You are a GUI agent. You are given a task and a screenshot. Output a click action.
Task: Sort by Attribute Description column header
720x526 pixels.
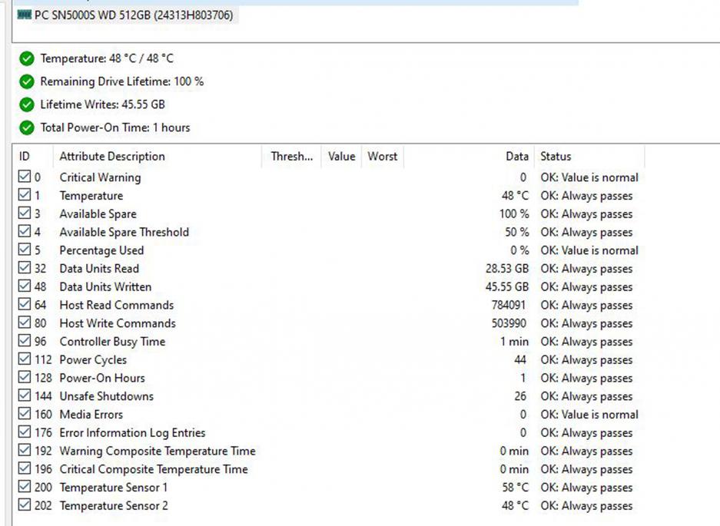tap(112, 157)
